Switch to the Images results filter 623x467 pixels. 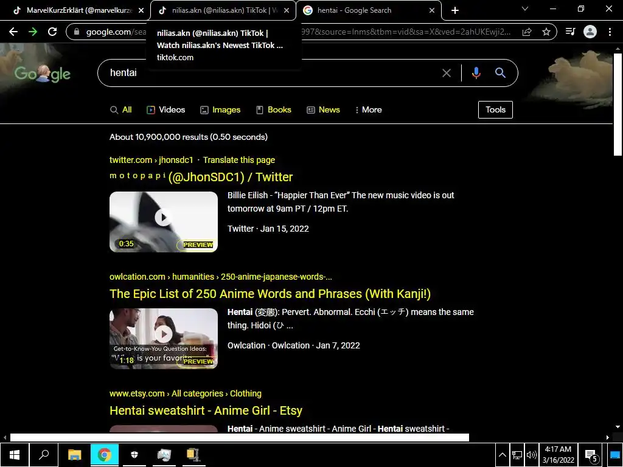tap(220, 109)
